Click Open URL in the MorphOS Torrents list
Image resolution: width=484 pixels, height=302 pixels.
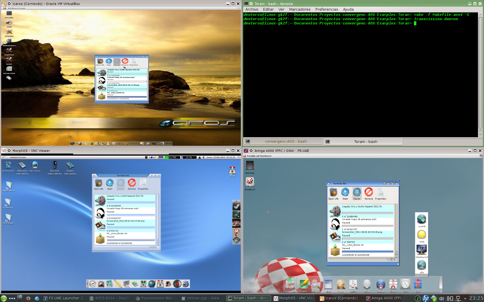point(99,184)
